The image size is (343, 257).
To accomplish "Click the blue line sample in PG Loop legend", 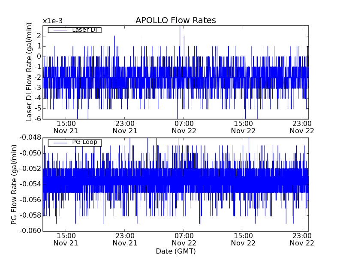I will [58, 143].
